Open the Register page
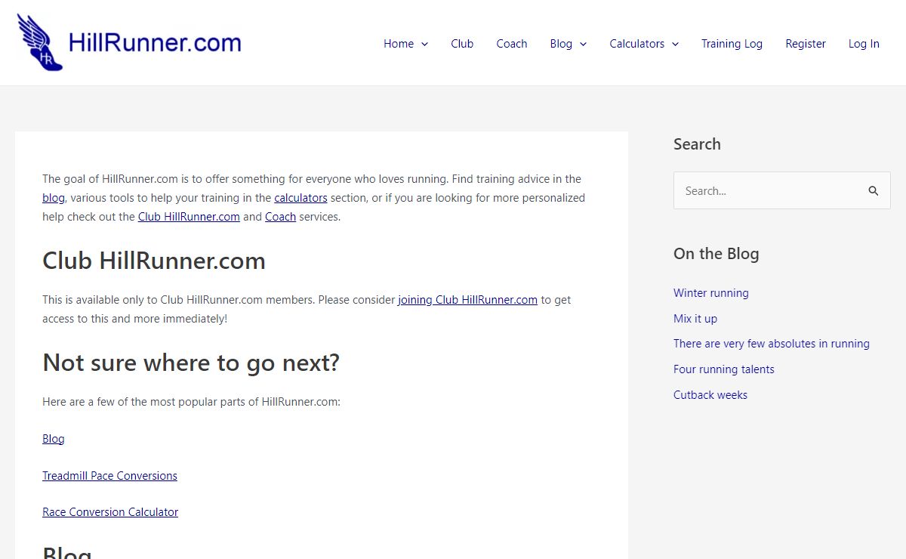906x559 pixels. click(806, 44)
